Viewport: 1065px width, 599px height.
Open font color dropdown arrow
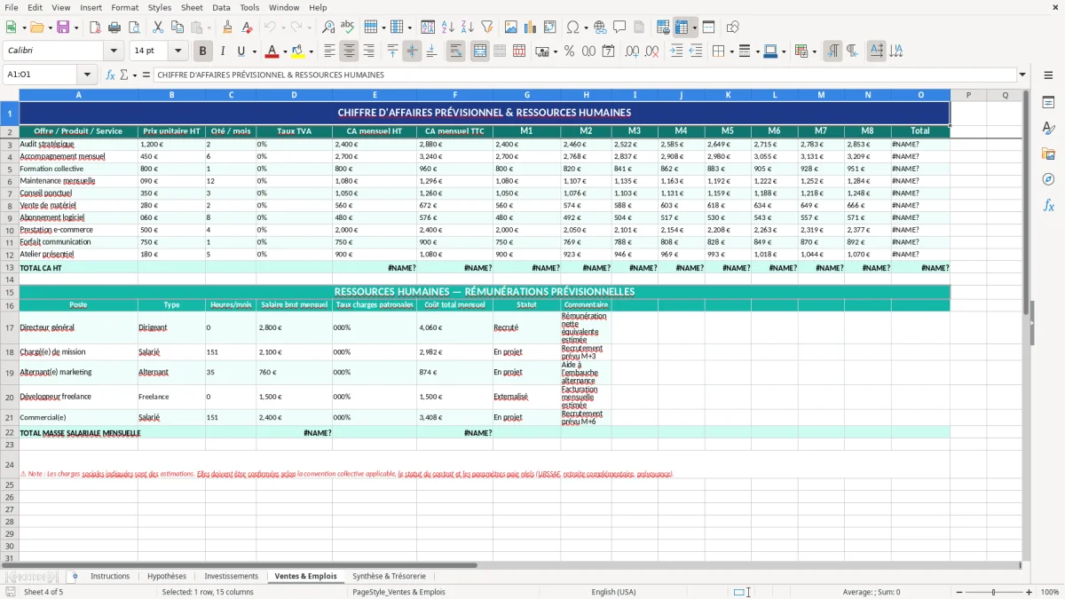(285, 51)
